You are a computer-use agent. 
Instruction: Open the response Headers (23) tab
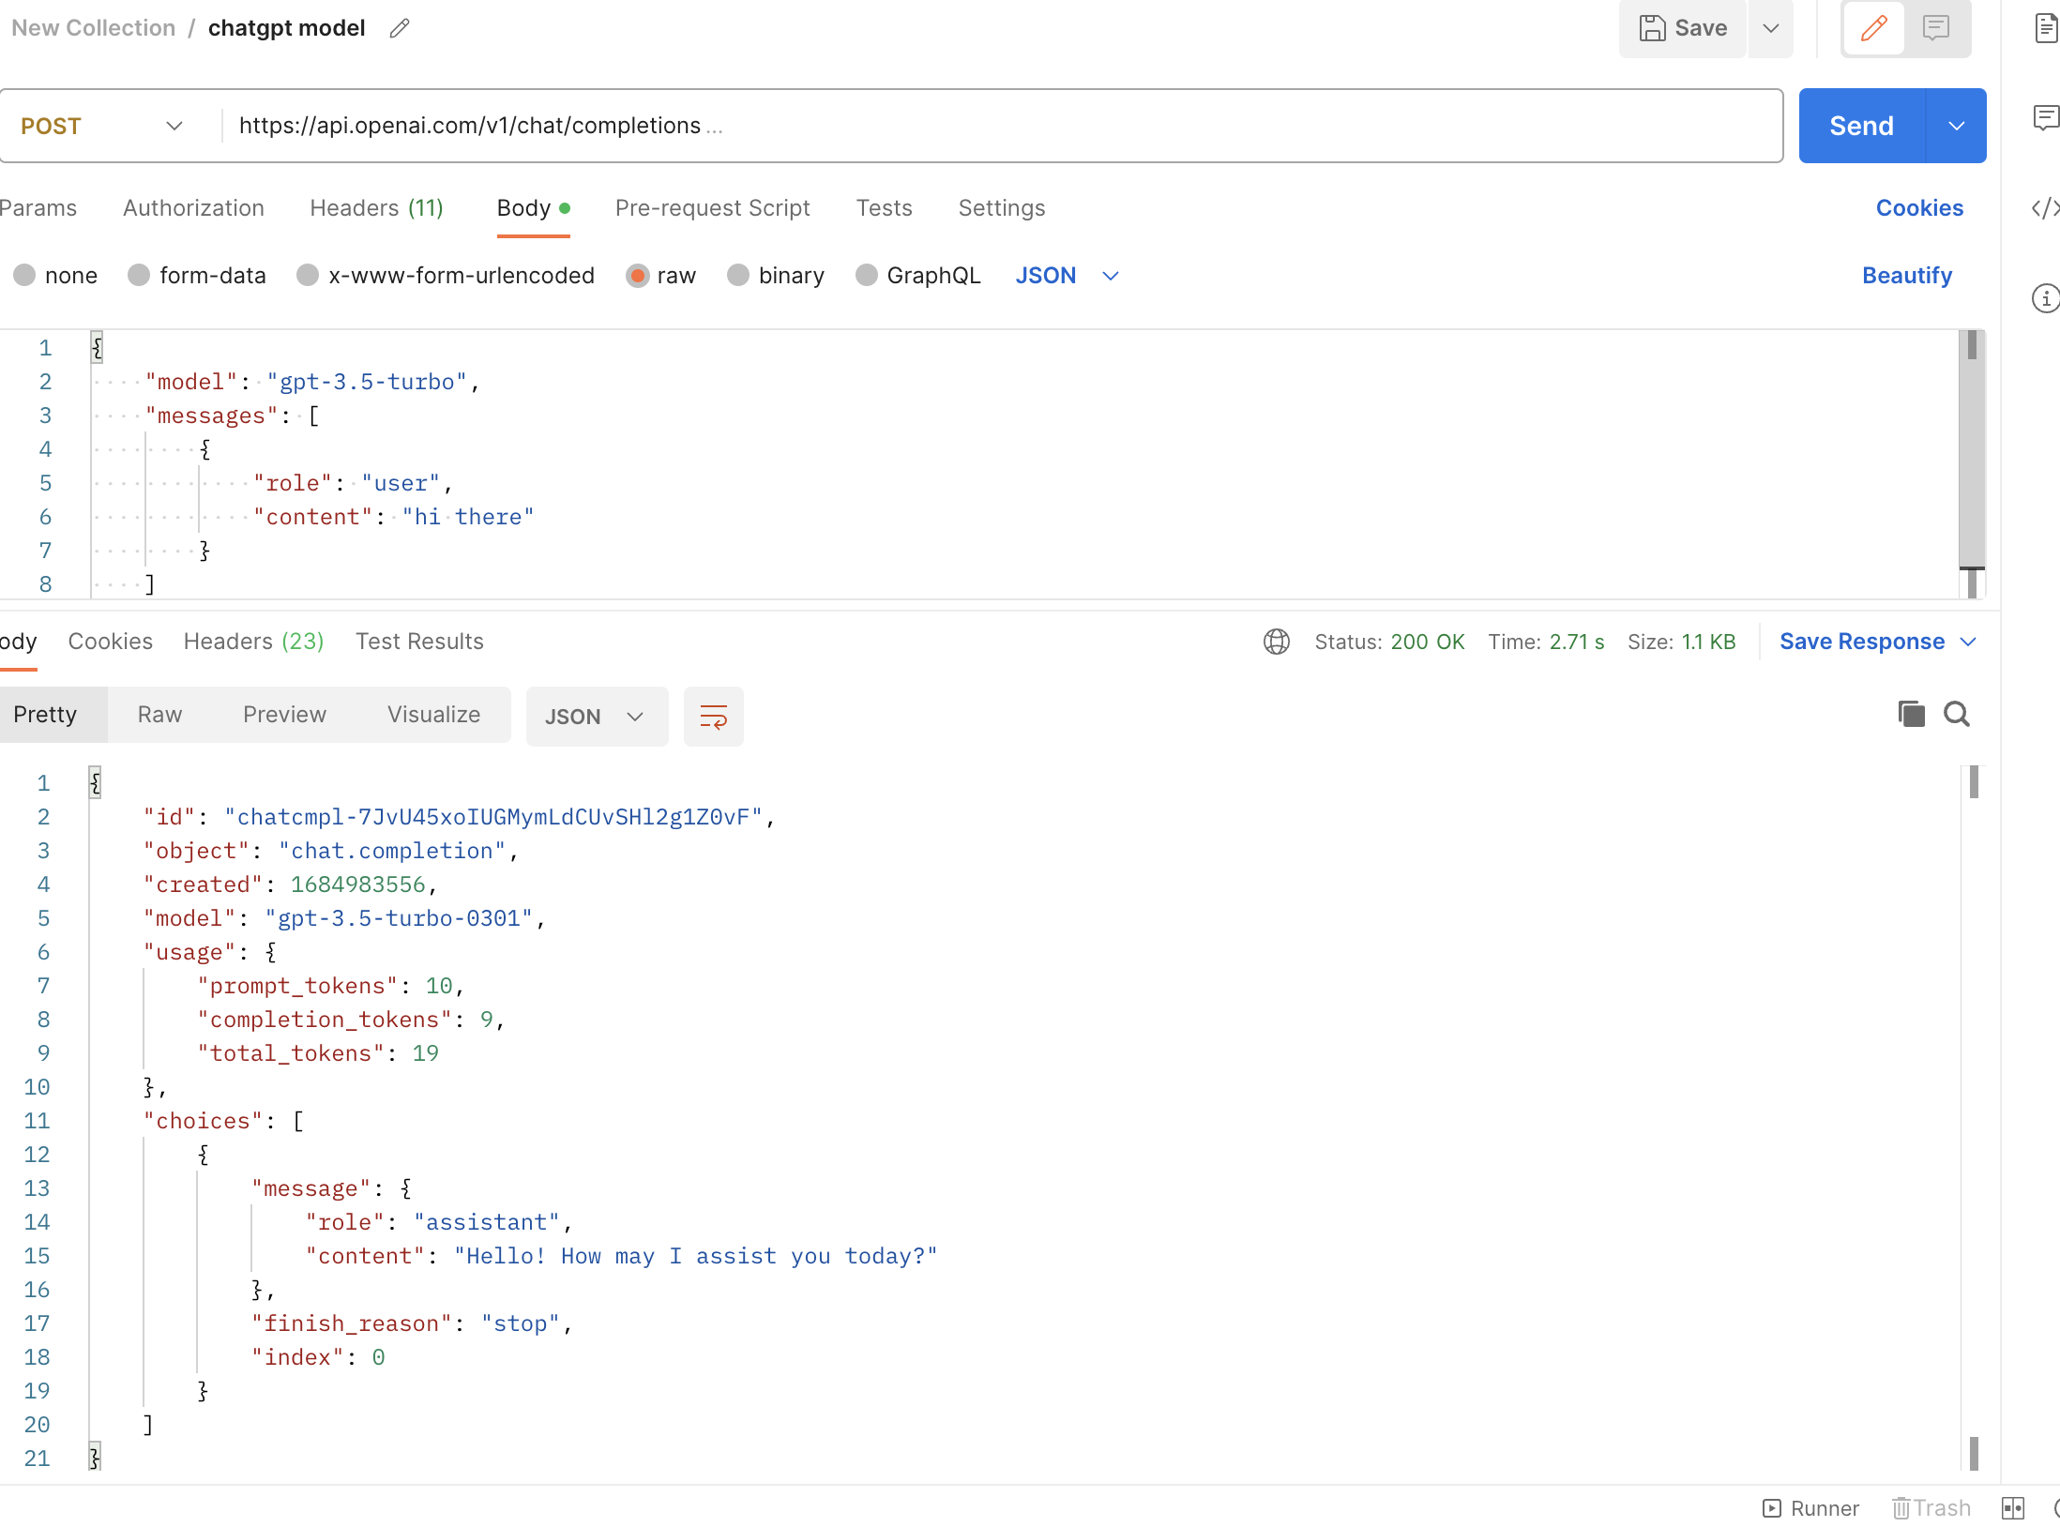click(x=253, y=642)
